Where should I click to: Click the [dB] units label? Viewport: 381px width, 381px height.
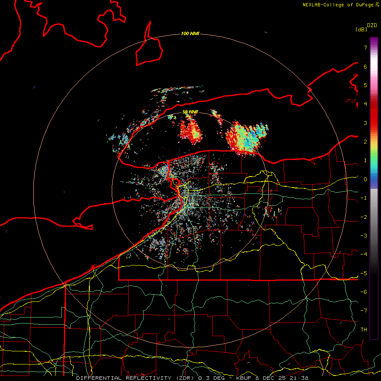(x=362, y=29)
